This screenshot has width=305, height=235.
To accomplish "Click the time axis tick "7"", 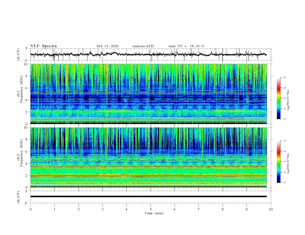I will click(199, 209).
